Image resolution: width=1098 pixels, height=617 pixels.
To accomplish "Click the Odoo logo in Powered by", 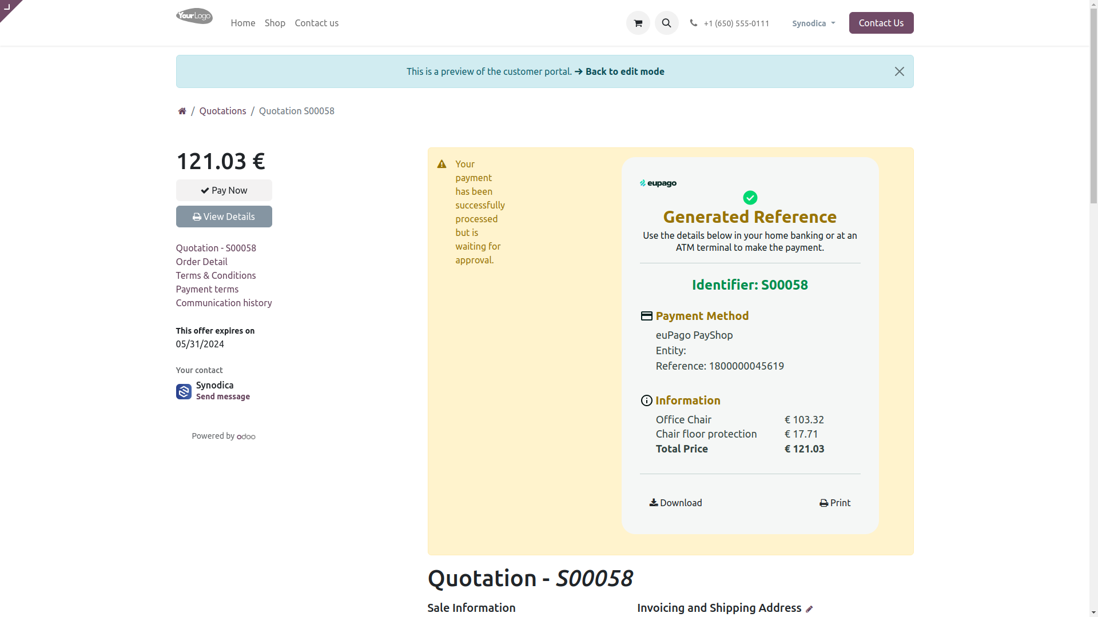I will point(246,436).
